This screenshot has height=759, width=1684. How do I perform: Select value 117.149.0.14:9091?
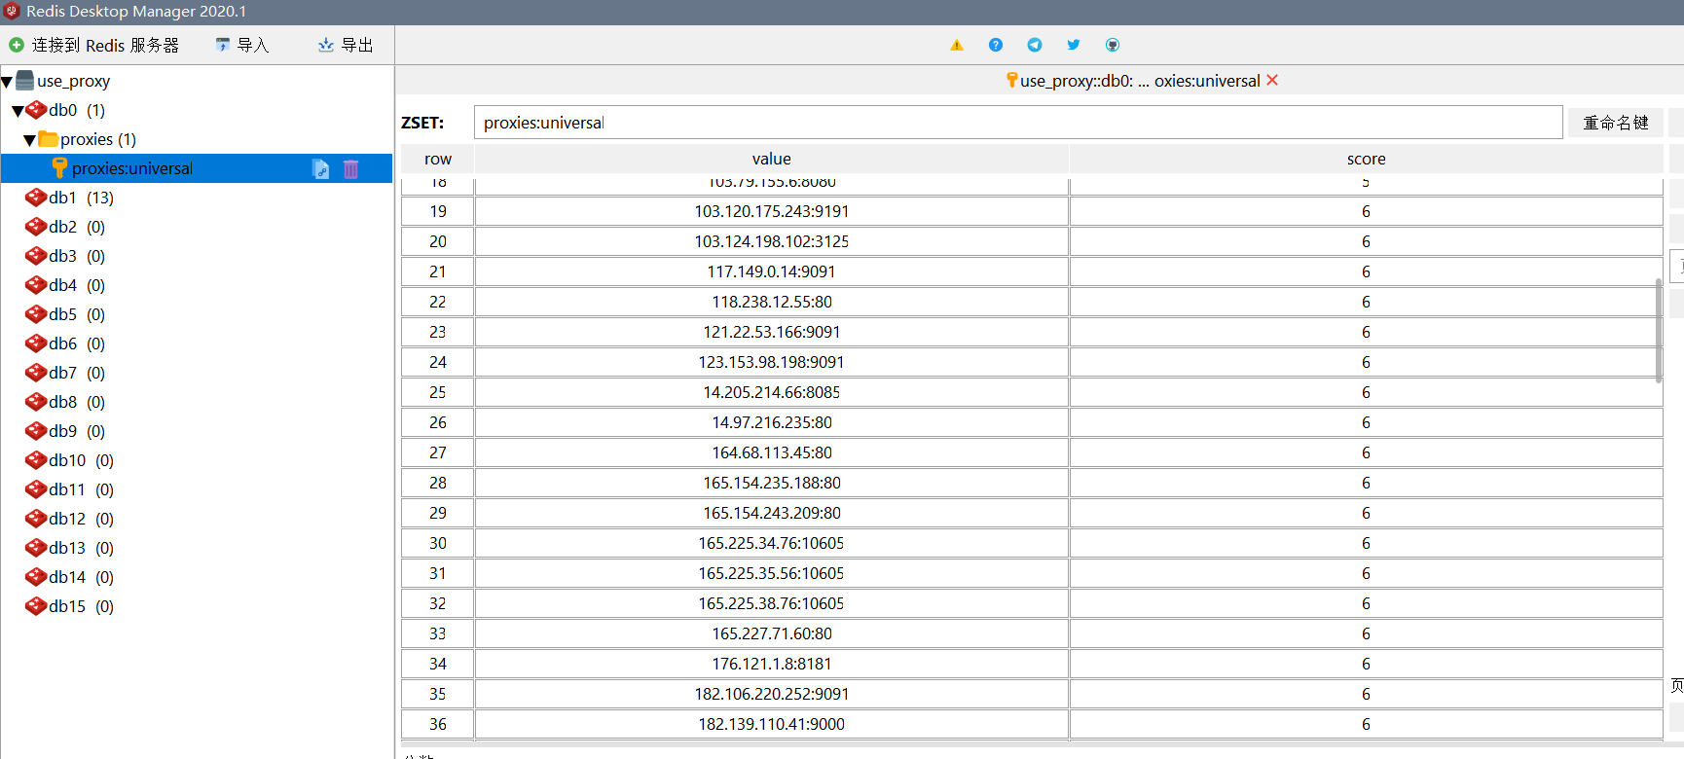coord(772,271)
